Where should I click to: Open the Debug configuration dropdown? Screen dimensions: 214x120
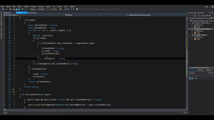click(x=33, y=9)
